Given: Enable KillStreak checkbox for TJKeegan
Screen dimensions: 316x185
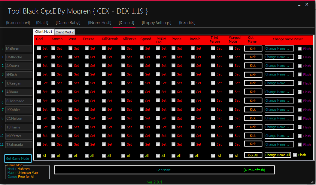Looking at the screenshot, I should (x=104, y=83).
